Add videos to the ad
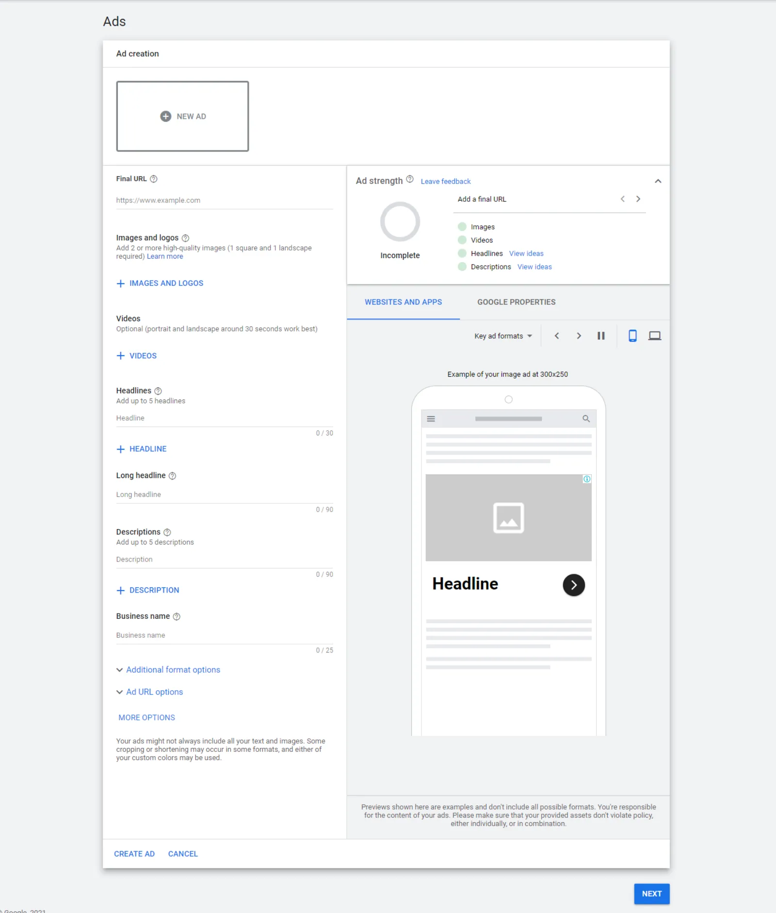 pyautogui.click(x=137, y=356)
